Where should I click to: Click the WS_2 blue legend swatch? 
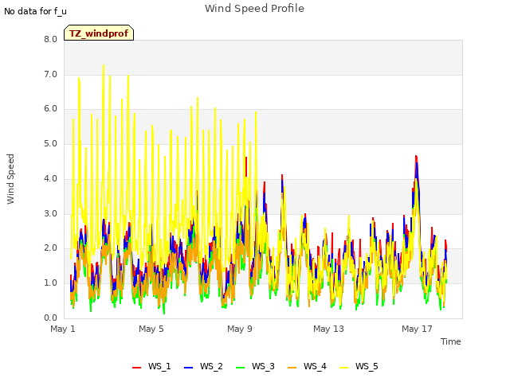188,367
